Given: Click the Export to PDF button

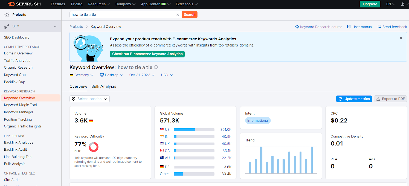Looking at the screenshot, I should pyautogui.click(x=390, y=99).
